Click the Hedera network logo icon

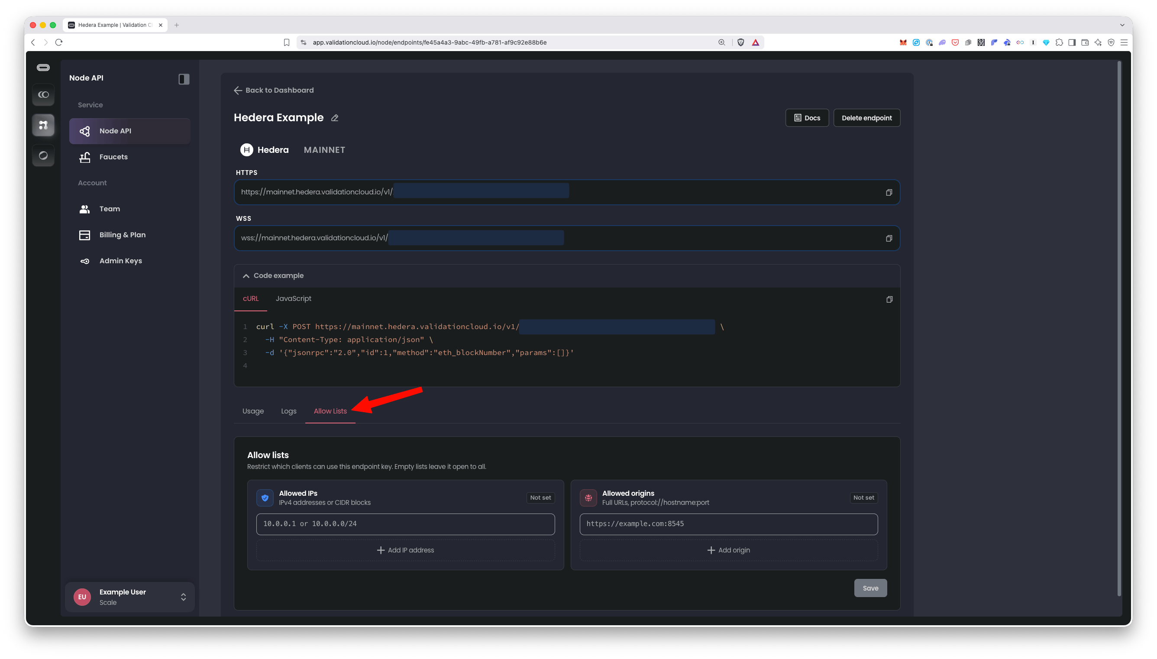(x=247, y=150)
